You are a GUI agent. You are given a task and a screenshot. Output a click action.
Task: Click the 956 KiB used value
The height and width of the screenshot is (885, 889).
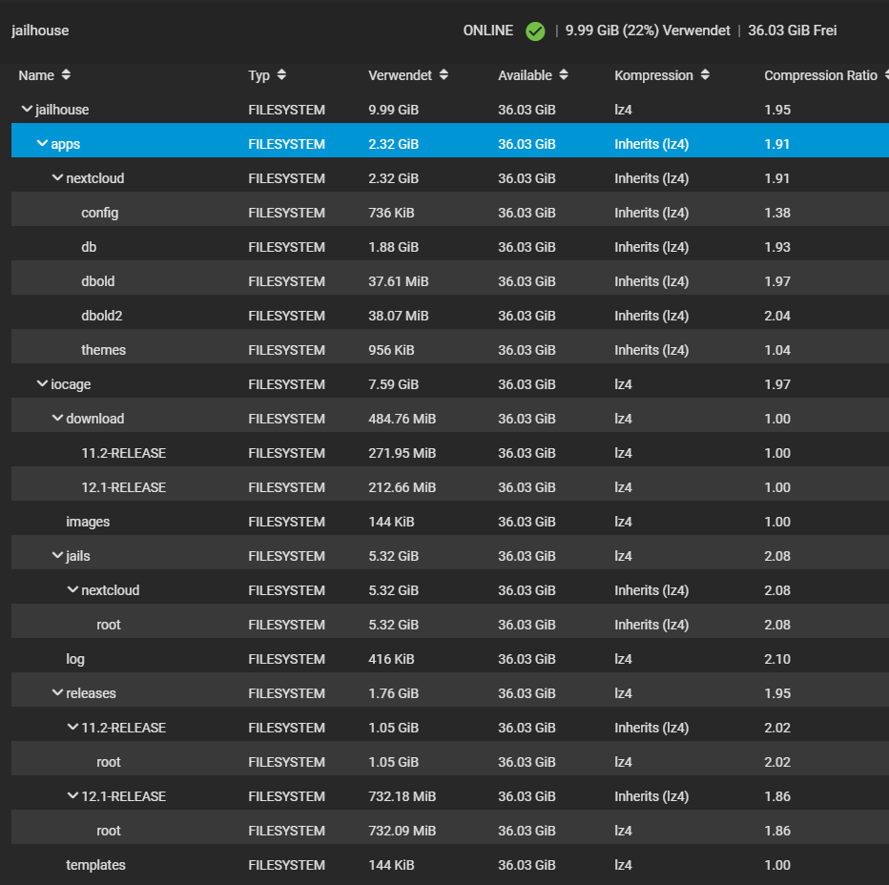click(x=391, y=350)
